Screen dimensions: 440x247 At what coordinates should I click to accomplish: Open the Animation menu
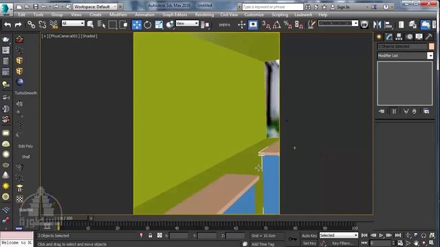144,14
